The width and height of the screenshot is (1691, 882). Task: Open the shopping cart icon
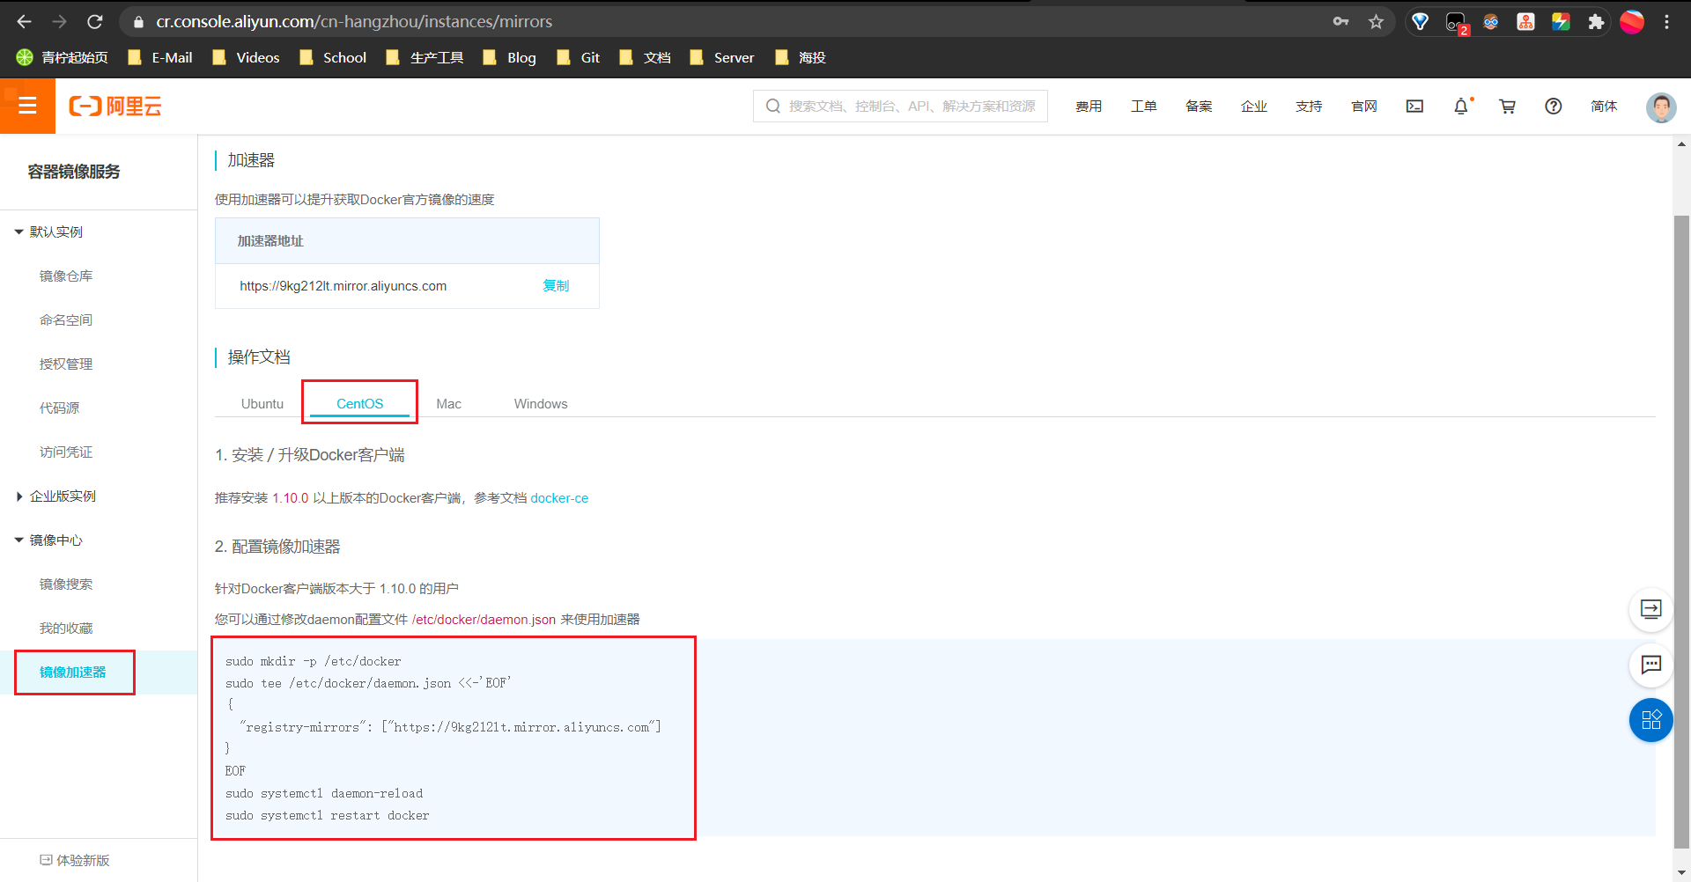[x=1508, y=106]
